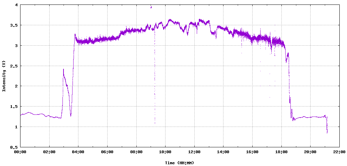Click the 14:00 time axis label
This screenshot has width=347, height=166.
coord(223,152)
